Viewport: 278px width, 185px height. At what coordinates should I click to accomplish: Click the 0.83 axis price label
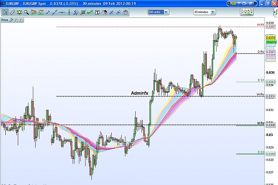pos(270,135)
